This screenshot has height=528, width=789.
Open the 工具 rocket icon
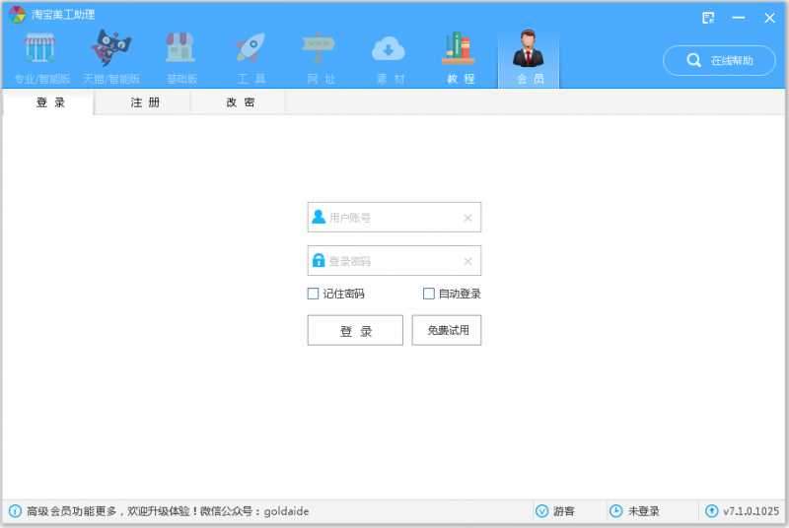(251, 47)
